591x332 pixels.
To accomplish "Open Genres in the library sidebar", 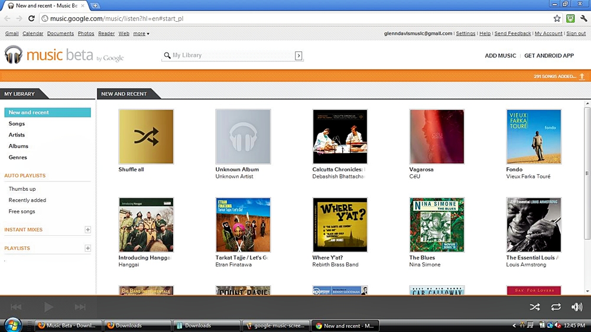I will [18, 157].
